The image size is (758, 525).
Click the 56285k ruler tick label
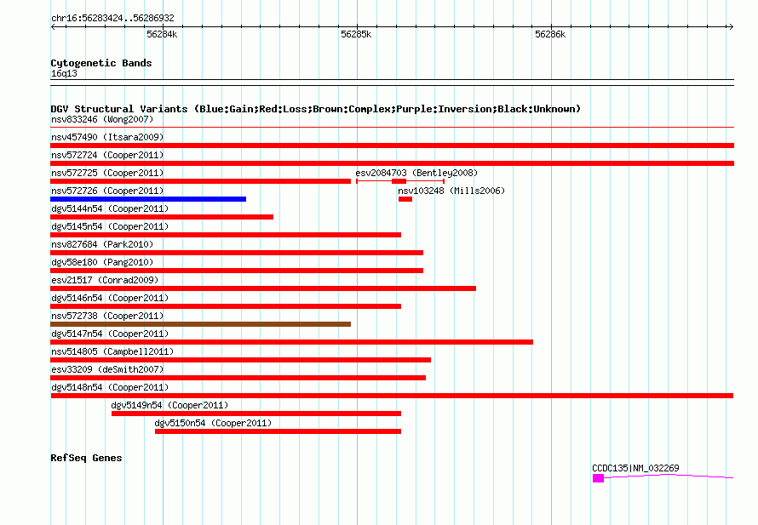[356, 34]
